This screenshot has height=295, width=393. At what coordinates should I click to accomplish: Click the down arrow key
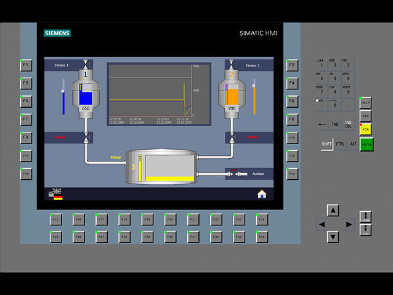coord(333,237)
